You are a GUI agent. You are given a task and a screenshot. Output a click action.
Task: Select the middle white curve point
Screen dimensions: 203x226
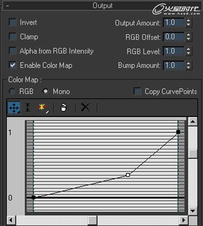tap(128, 175)
